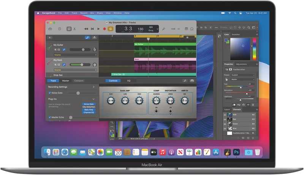Toggle Show Automation button in track header
The width and height of the screenshot is (304, 175).
tap(87, 38)
